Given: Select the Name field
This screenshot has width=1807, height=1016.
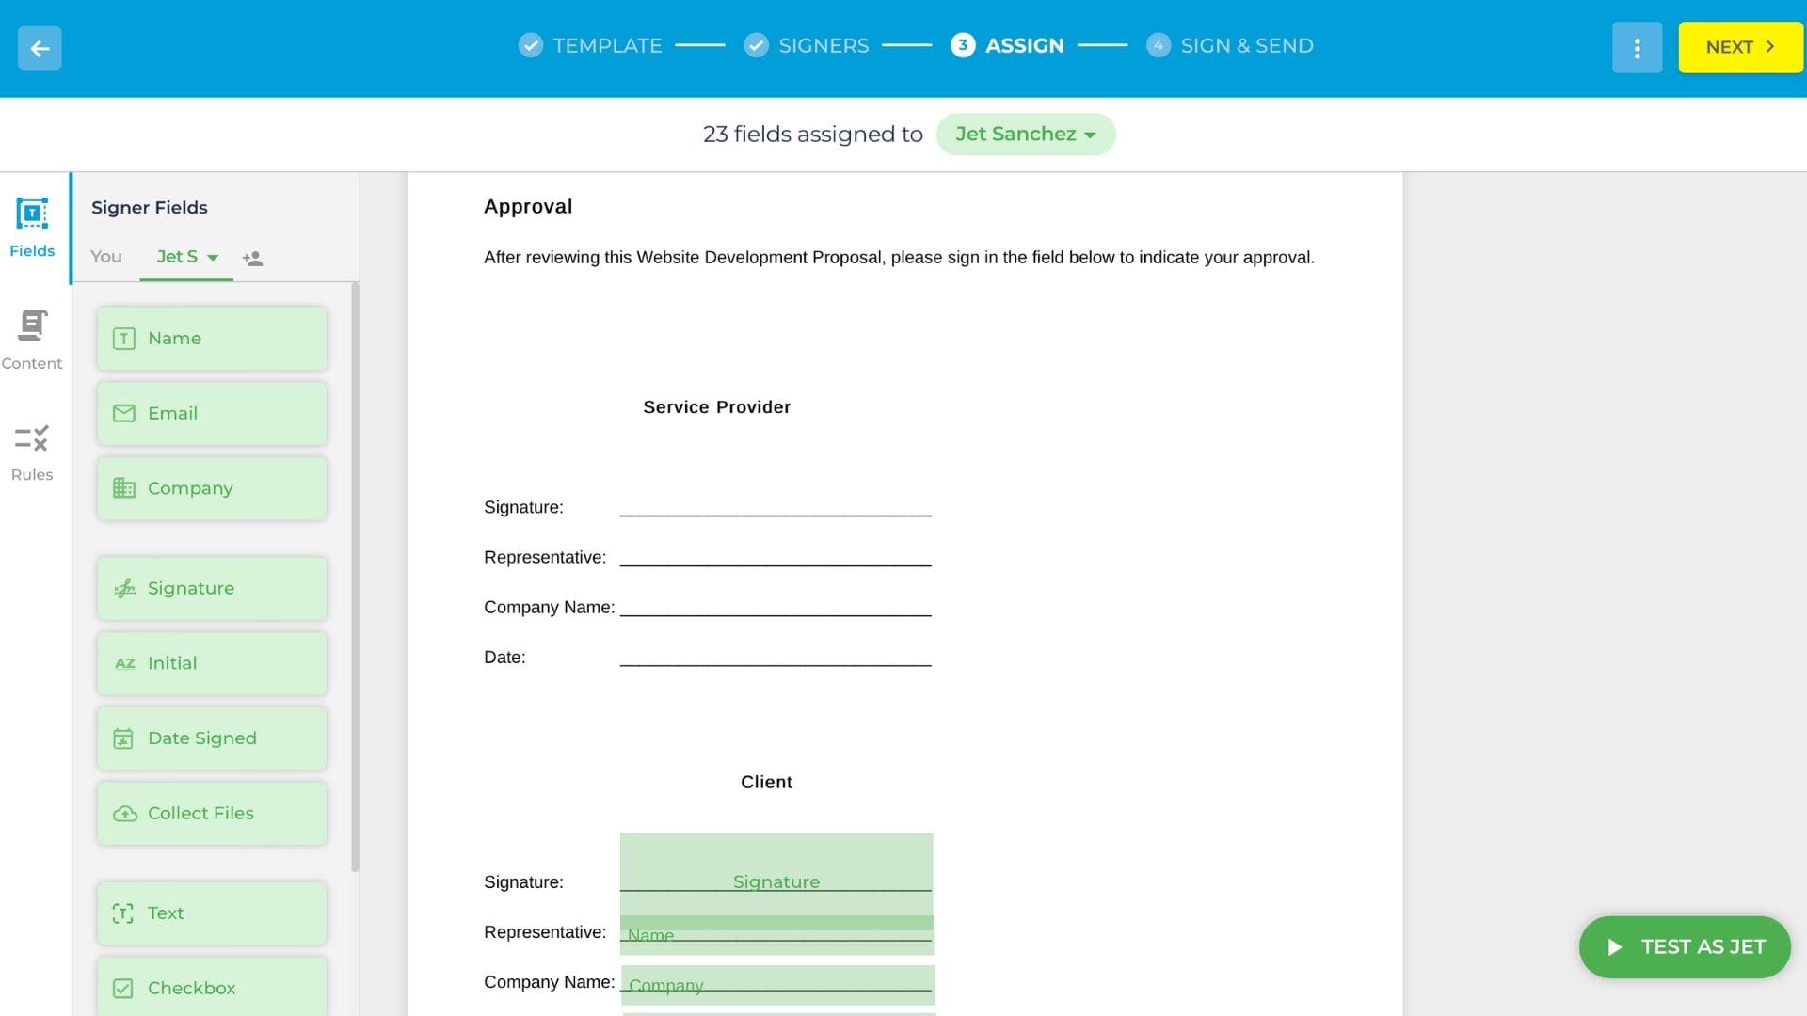Looking at the screenshot, I should [x=212, y=338].
